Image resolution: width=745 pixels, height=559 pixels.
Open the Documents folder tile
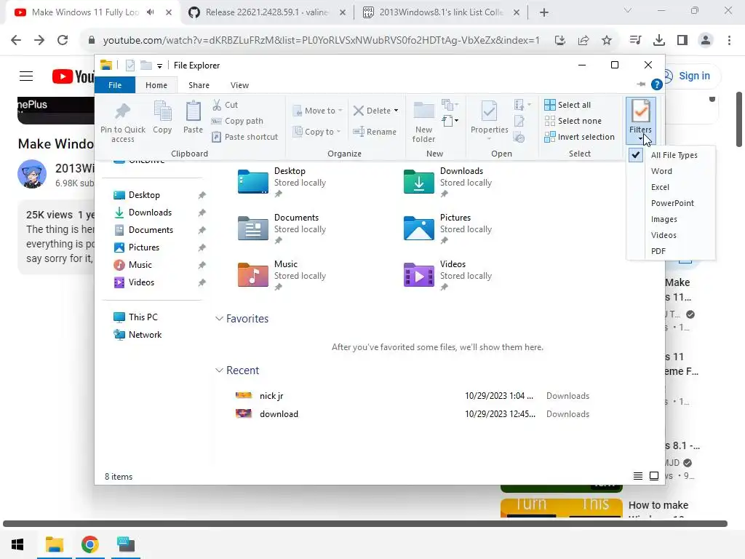(x=282, y=229)
